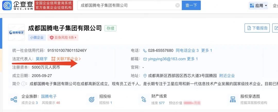The width and height of the screenshot is (278, 112).
Task: Click the apps grid icon
Action: click(252, 6)
